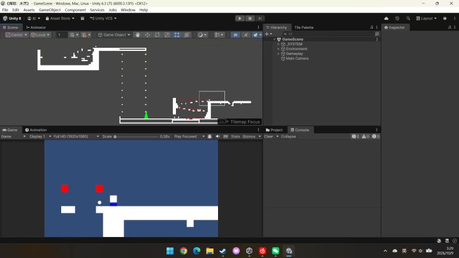The height and width of the screenshot is (258, 459).
Task: Collapse the GameScene tree
Action: point(274,39)
